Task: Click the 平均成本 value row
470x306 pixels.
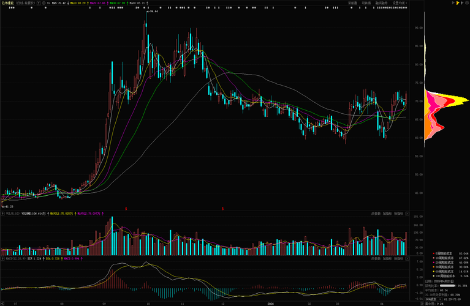Action: tap(436, 290)
